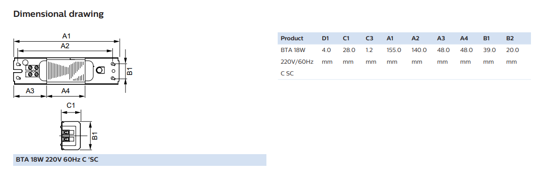This screenshot has height=171, width=538.
Task: Click the ballast end-view drawing with terminals
Action: coord(70,135)
